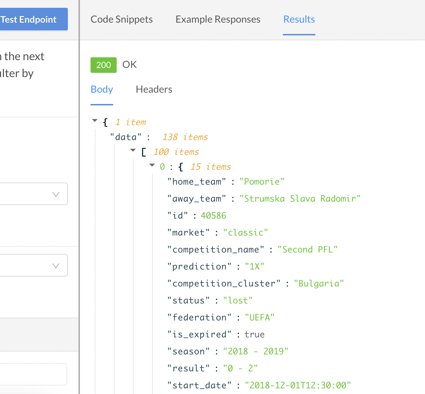Screen dimensions: 425x394
Task: Click the status value "lost"
Action: [x=238, y=301]
